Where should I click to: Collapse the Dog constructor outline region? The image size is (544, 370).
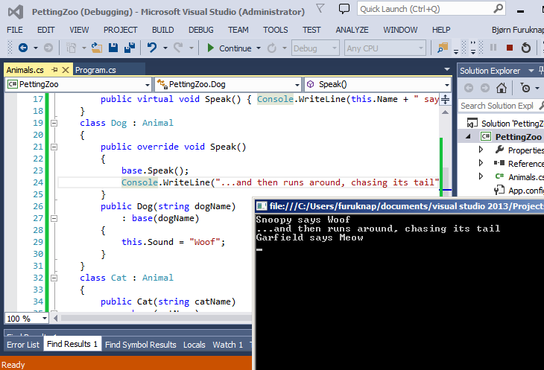pyautogui.click(x=54, y=218)
